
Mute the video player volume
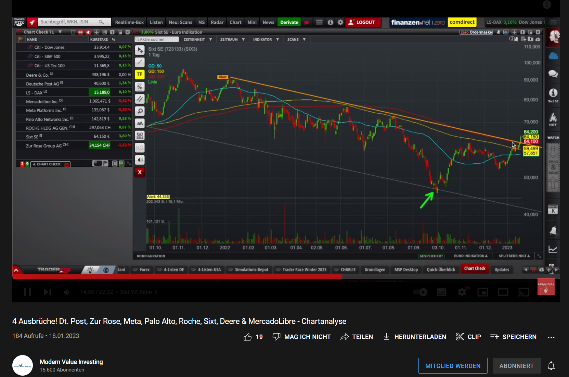coord(67,292)
